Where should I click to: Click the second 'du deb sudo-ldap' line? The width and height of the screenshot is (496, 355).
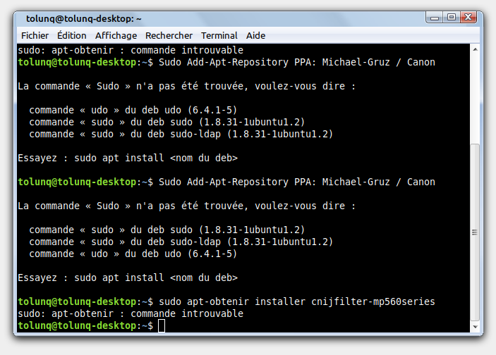pos(181,242)
